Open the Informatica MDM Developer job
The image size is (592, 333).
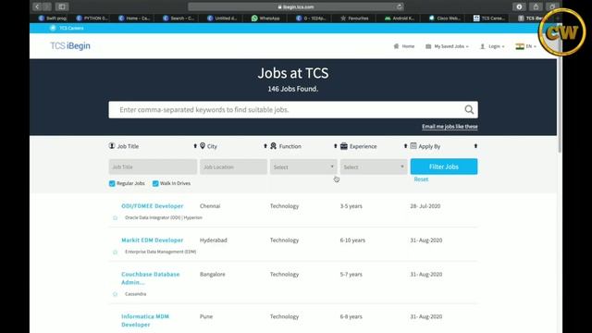145,321
